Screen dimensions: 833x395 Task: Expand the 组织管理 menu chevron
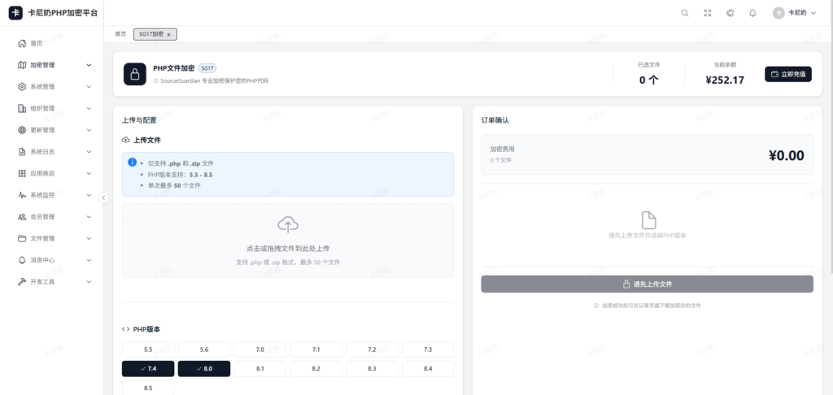[x=89, y=108]
